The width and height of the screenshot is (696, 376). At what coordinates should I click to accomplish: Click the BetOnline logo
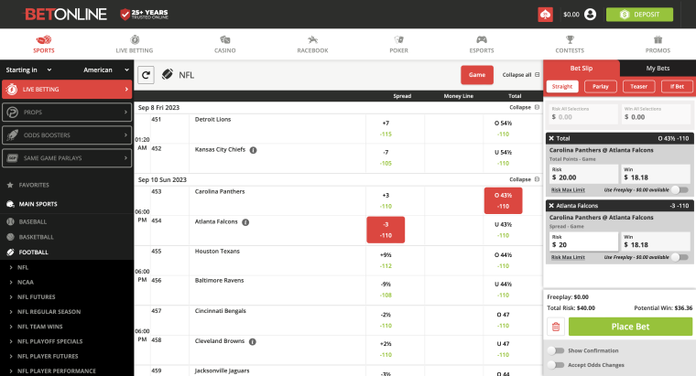tap(65, 15)
